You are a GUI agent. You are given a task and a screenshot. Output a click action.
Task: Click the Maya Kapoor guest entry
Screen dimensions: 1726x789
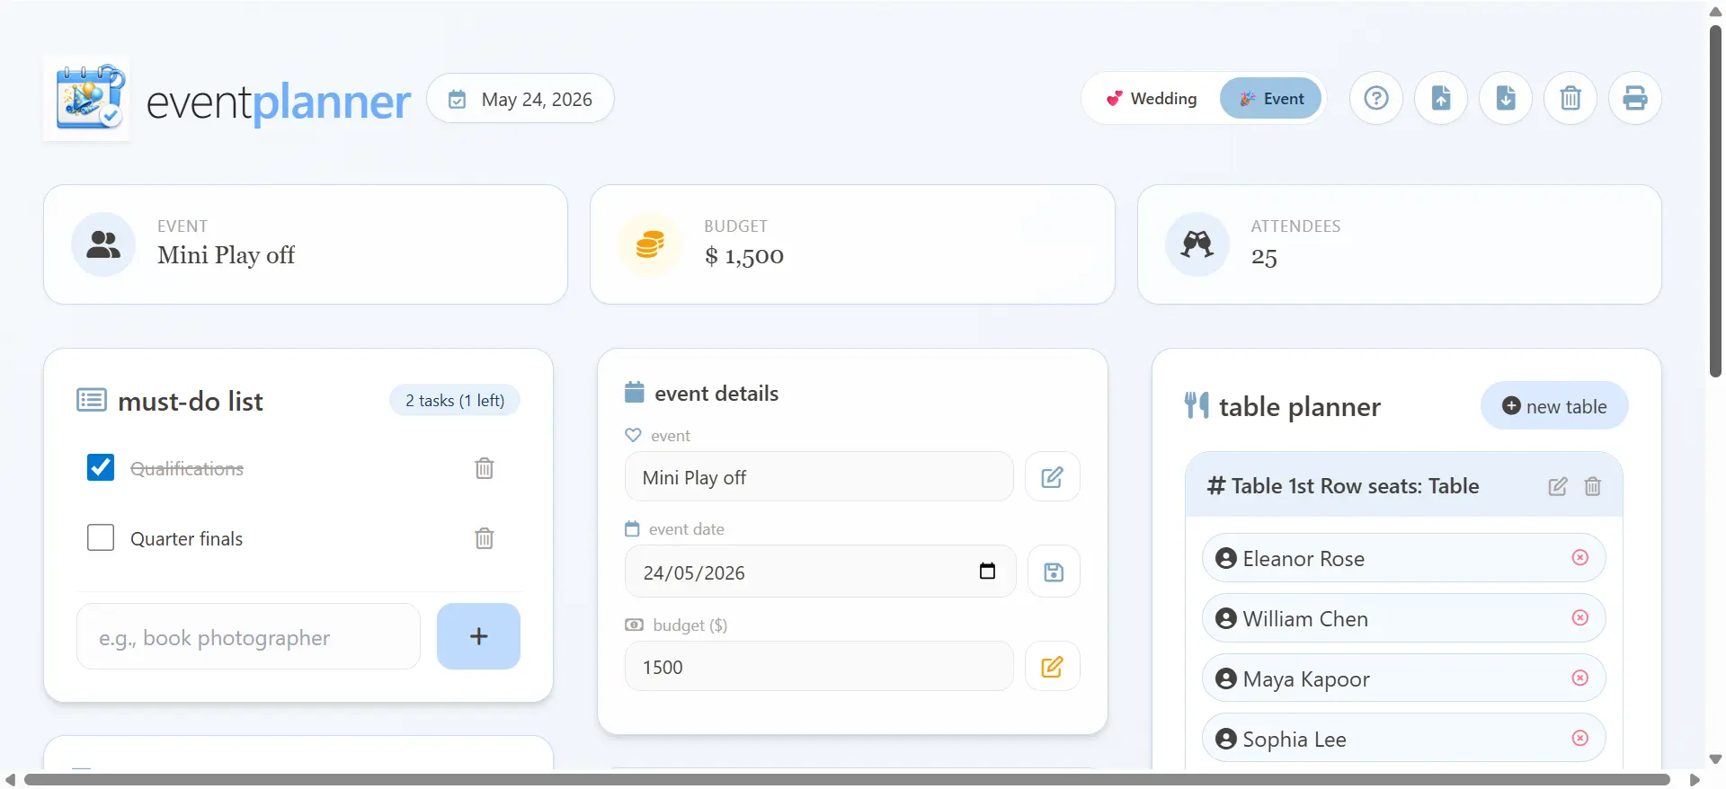[x=1403, y=678]
